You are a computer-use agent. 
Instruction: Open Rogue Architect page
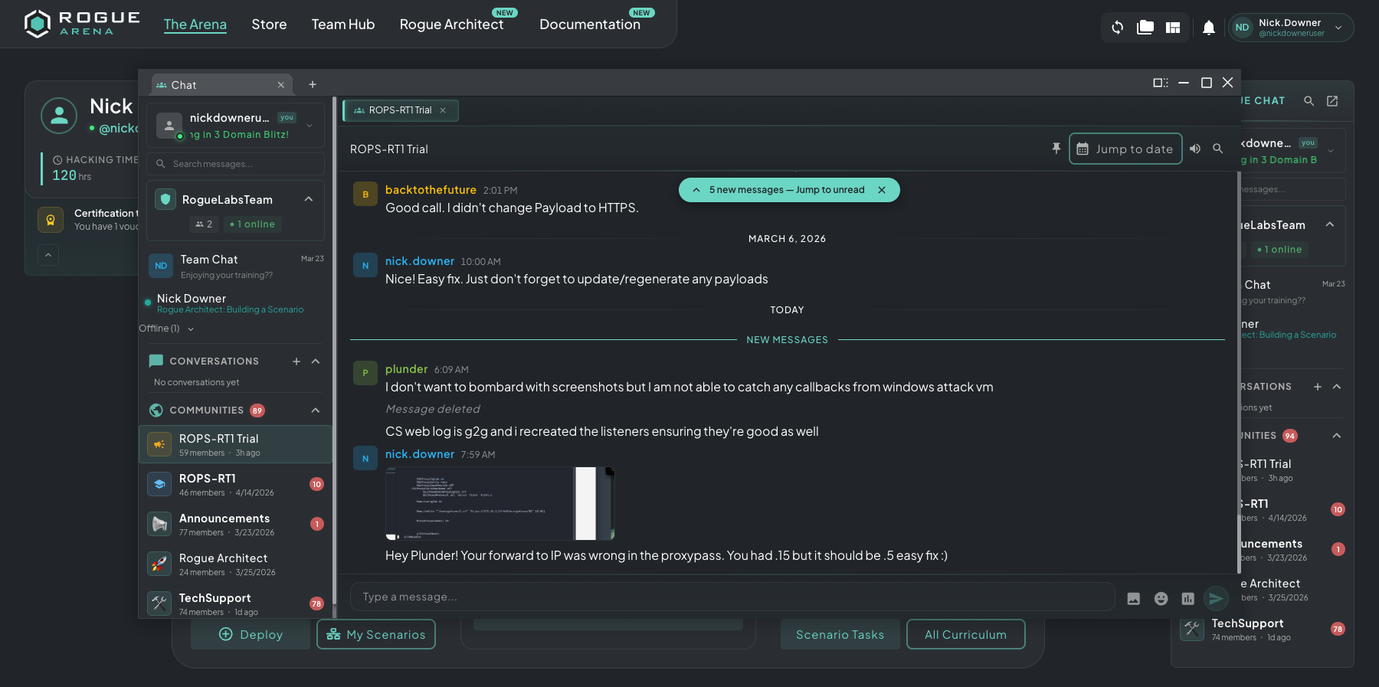pyautogui.click(x=451, y=25)
